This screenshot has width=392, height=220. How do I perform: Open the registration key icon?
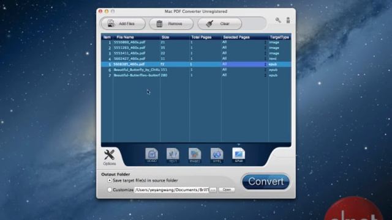pyautogui.click(x=278, y=20)
